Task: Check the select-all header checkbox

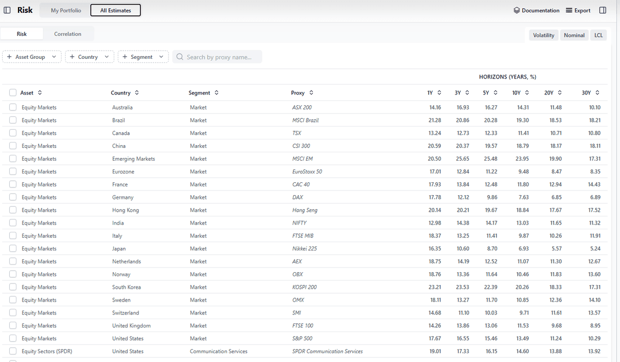Action: (x=12, y=93)
